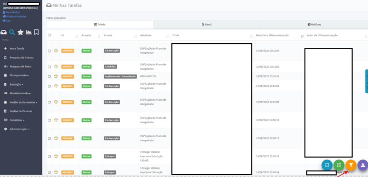Check the box for the 10:15:09 task

click(x=49, y=102)
